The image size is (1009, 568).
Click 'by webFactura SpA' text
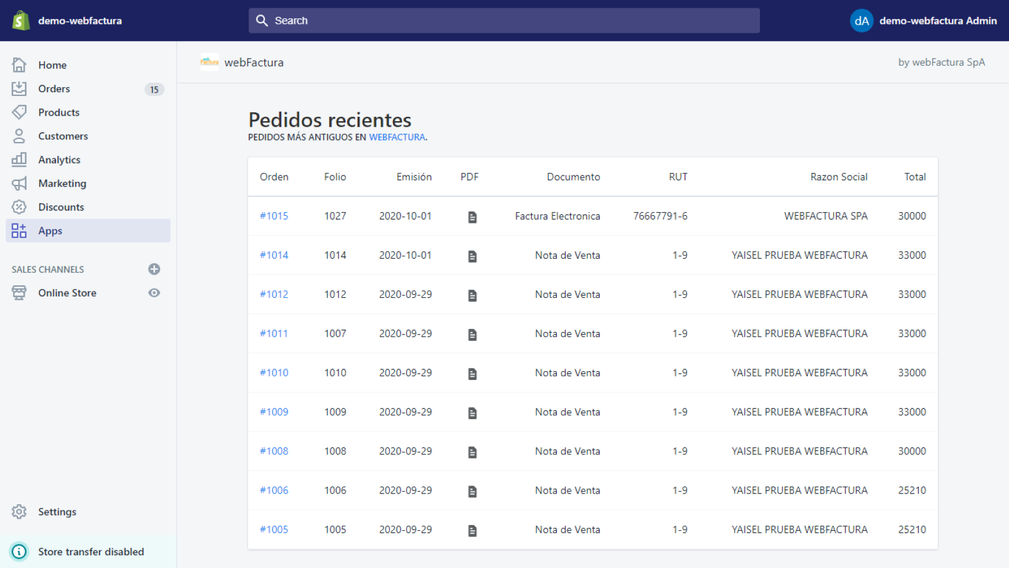(942, 62)
